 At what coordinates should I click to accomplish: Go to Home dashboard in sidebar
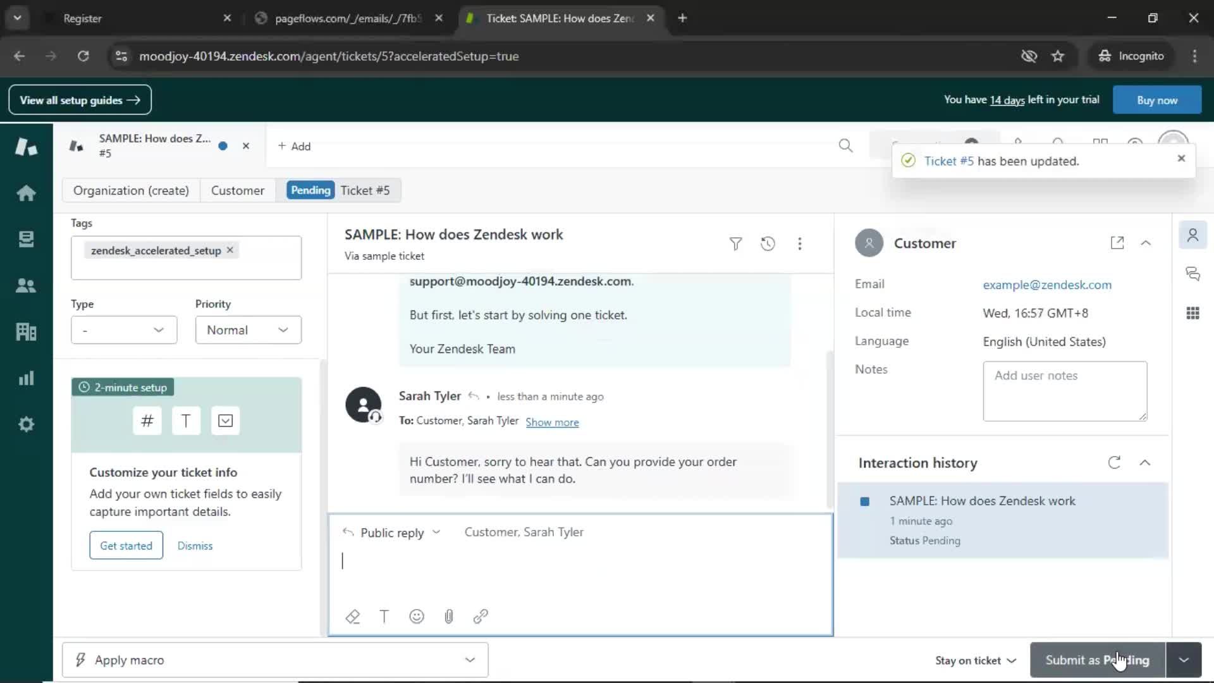point(26,193)
